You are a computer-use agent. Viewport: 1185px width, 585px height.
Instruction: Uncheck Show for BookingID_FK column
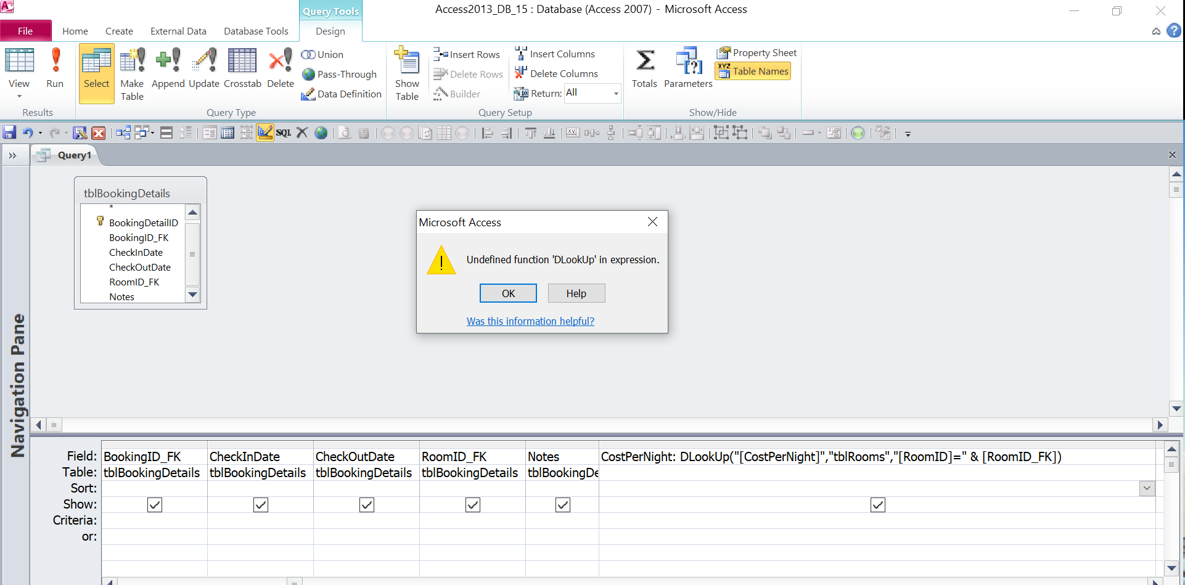155,505
